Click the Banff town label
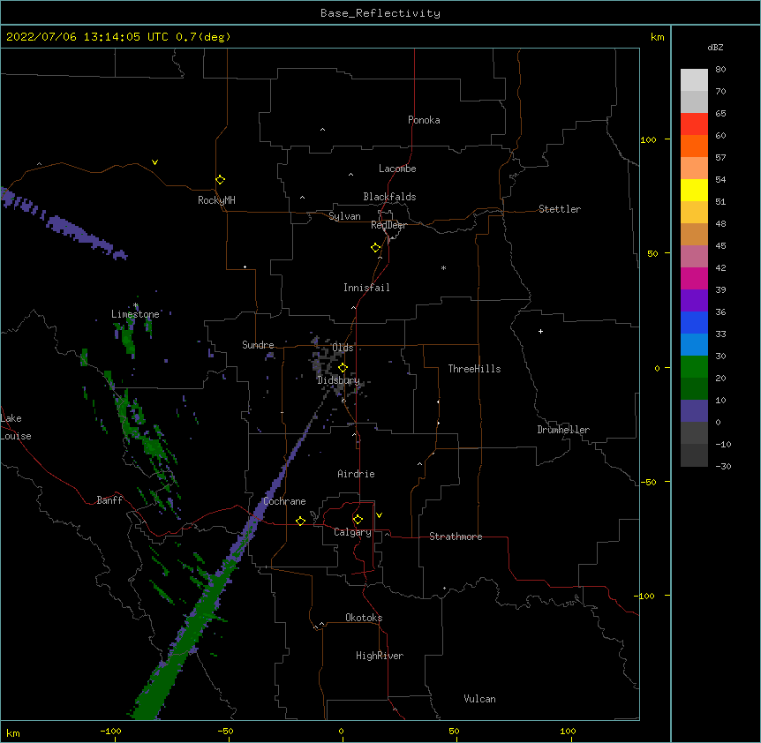This screenshot has height=743, width=761. pyautogui.click(x=109, y=500)
